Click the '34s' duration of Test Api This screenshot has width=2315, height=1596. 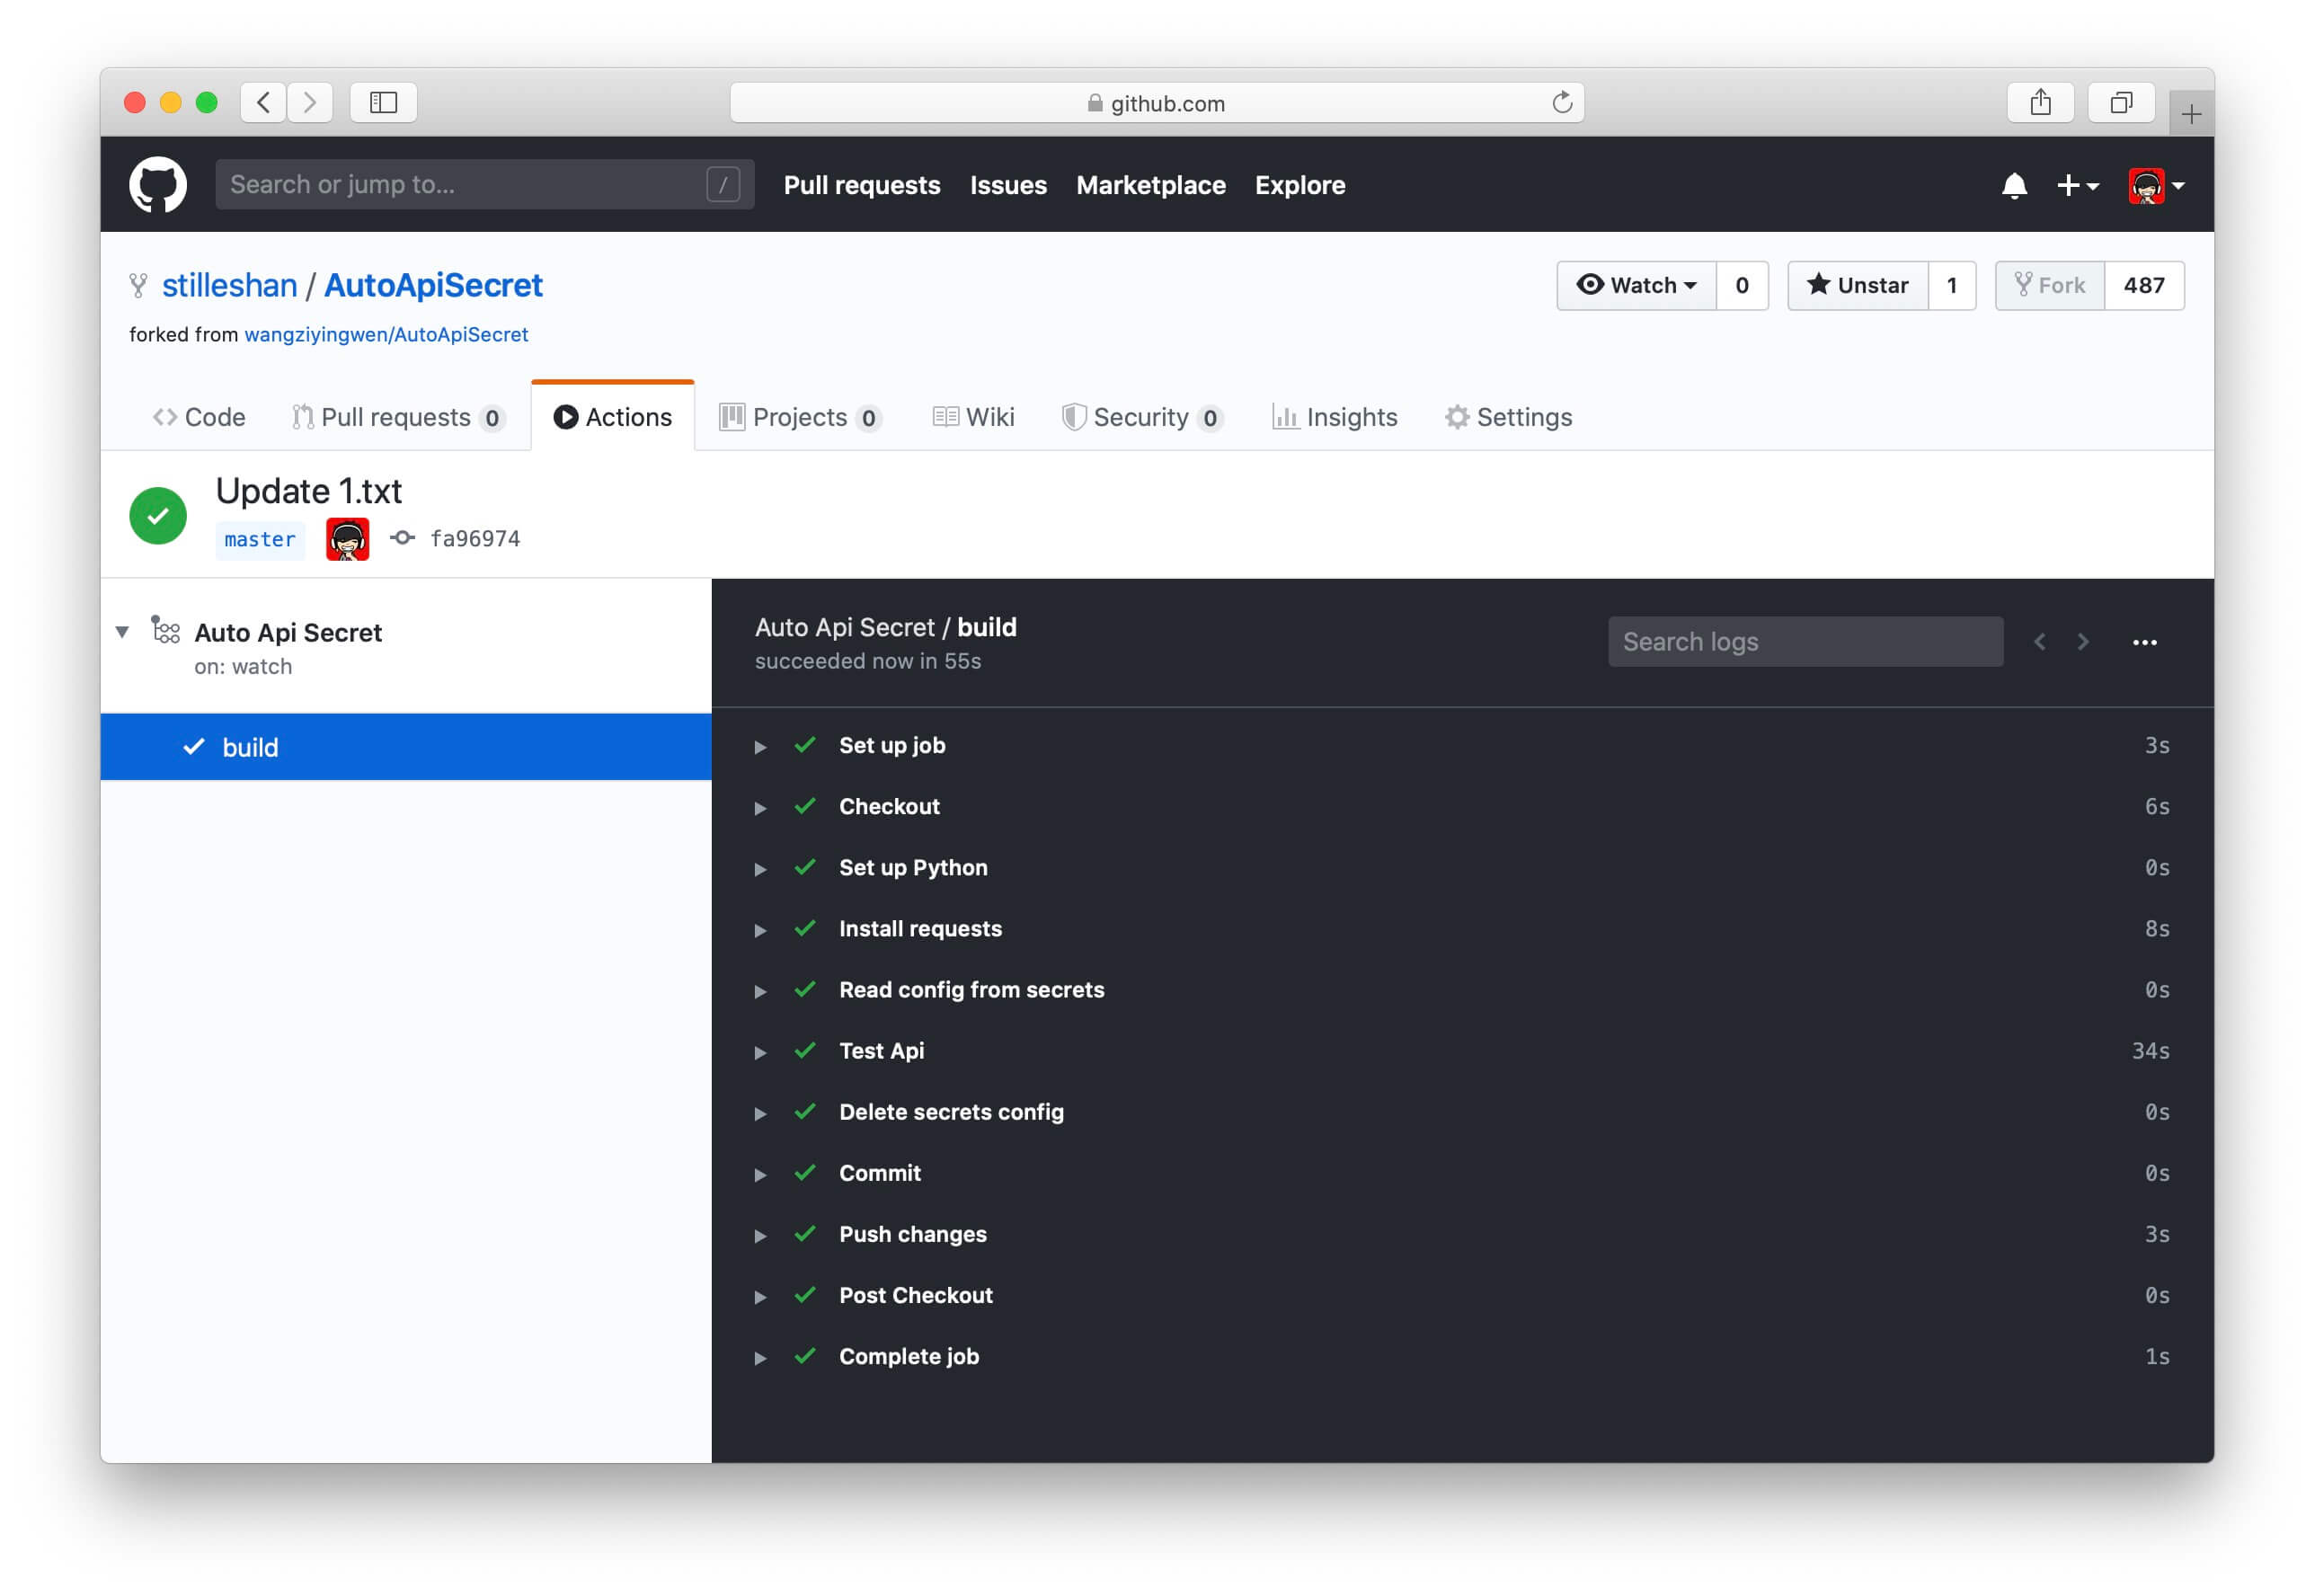point(2150,1051)
